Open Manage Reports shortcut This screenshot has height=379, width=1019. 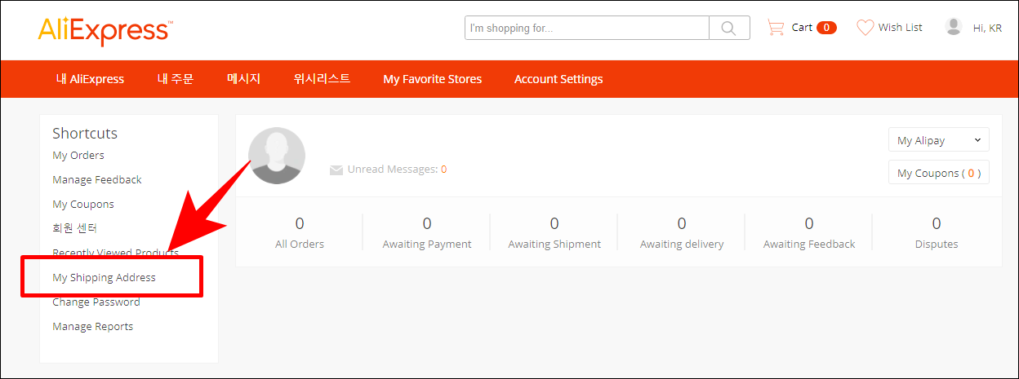(93, 326)
